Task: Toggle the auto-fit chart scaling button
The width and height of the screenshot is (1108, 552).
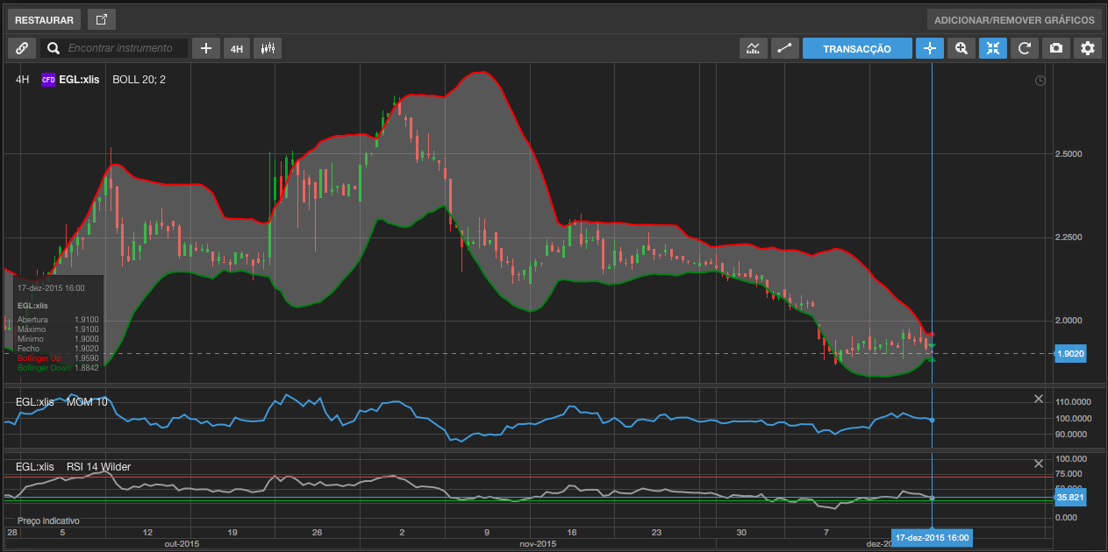Action: pos(993,48)
